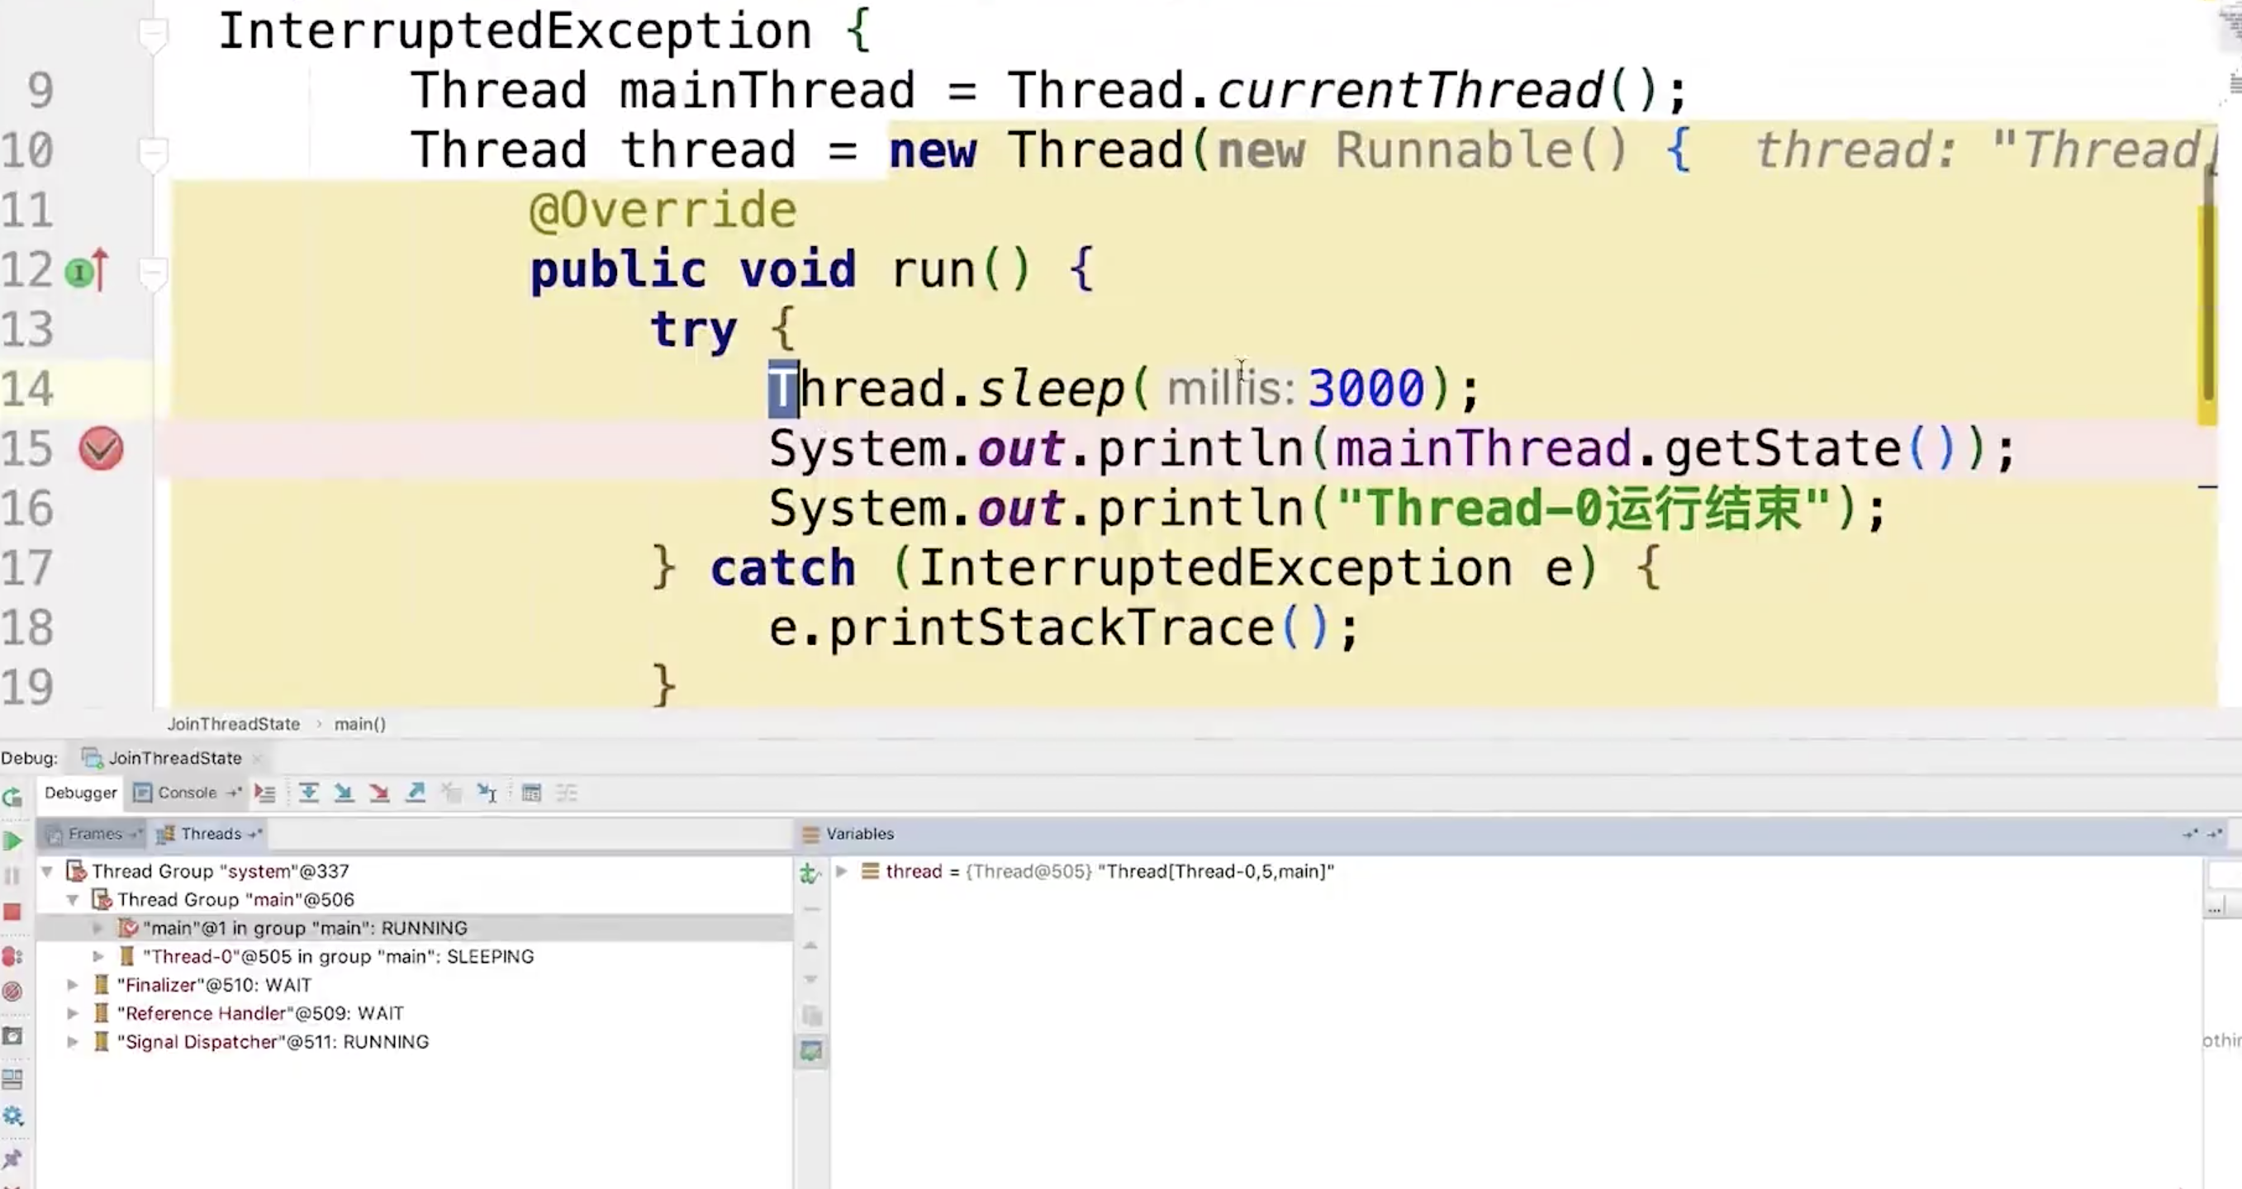Click the Pin Tab icon
The image size is (2242, 1189).
pyautogui.click(x=12, y=1158)
